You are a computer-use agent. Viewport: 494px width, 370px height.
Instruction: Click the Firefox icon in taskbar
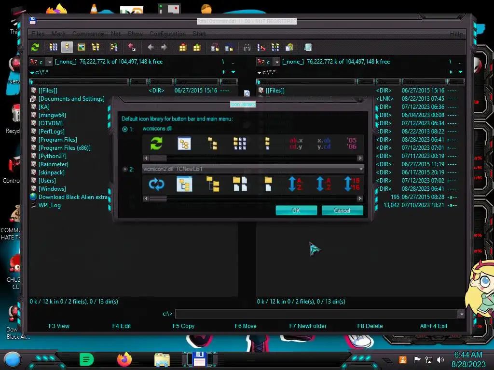click(124, 359)
